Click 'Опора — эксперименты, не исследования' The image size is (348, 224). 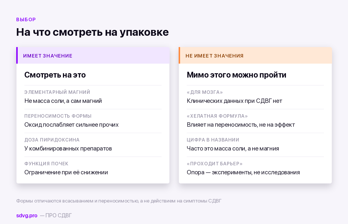pyautogui.click(x=243, y=172)
